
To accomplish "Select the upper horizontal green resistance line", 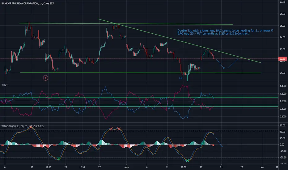I will tap(126, 24).
